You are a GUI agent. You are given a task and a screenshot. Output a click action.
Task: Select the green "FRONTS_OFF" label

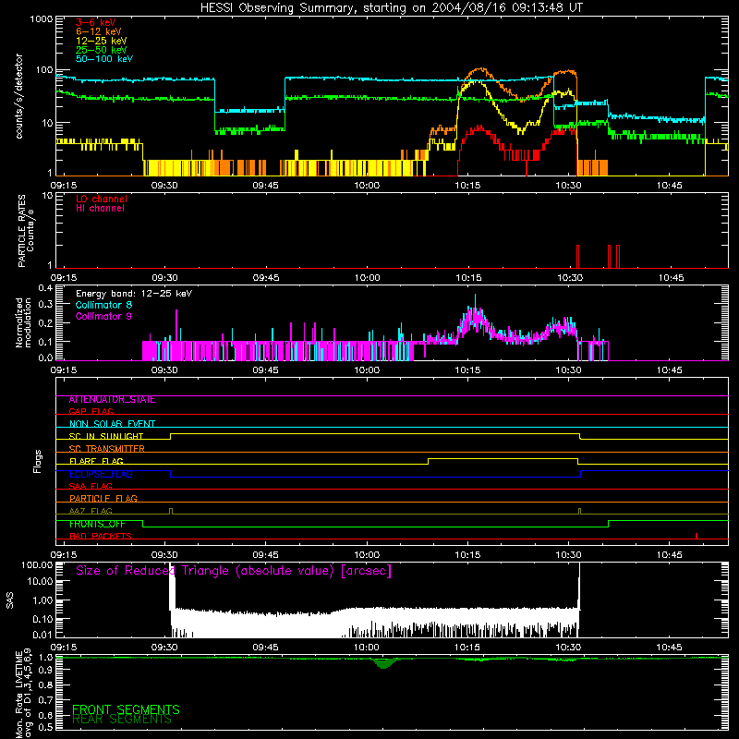coord(97,524)
